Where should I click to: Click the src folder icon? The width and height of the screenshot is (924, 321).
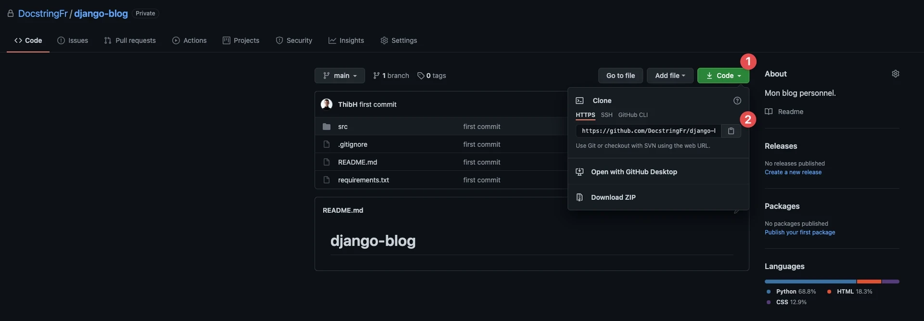coord(327,127)
